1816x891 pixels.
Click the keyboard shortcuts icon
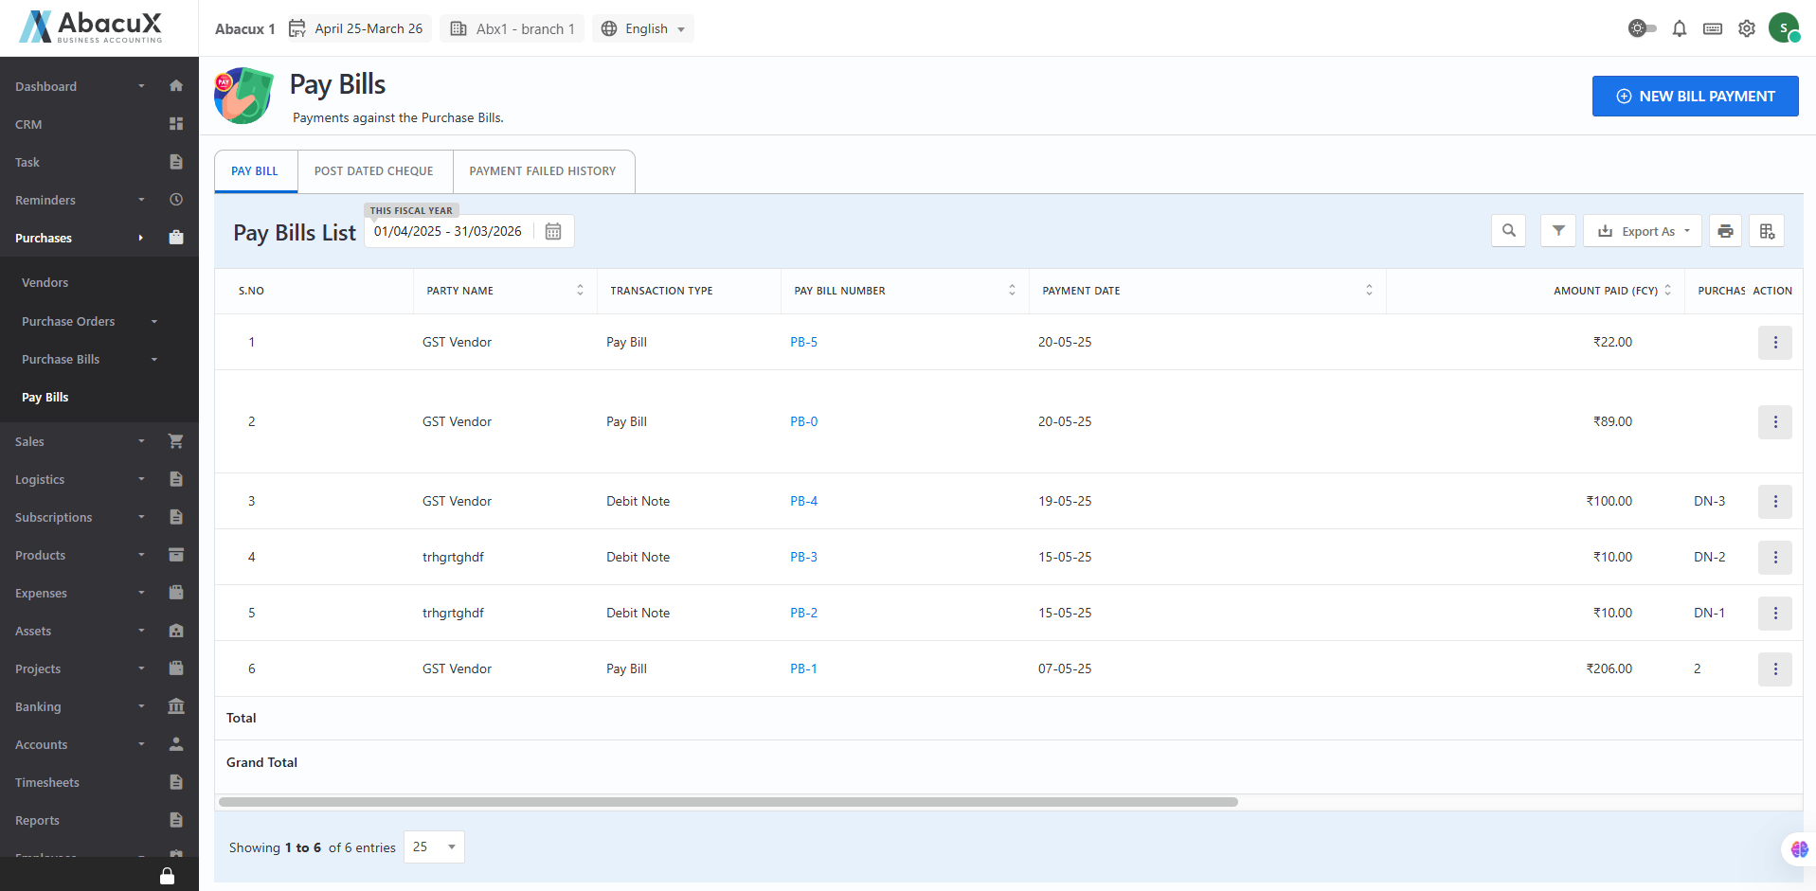pyautogui.click(x=1713, y=28)
